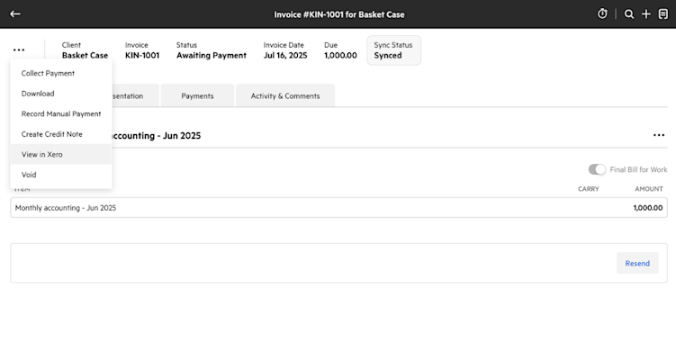Click the Resend button
Screen dimensions: 676x353
click(637, 263)
